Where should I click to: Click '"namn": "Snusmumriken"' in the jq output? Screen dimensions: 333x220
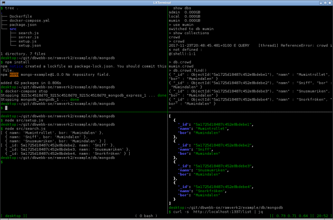(203, 170)
